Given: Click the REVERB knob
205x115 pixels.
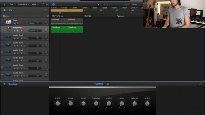Looking at the screenshot, I should pyautogui.click(x=147, y=103).
